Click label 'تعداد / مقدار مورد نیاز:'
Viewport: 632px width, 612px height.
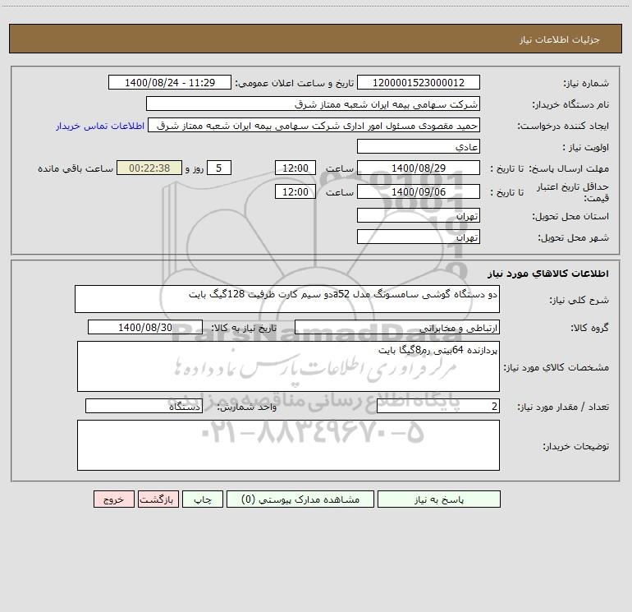click(x=563, y=407)
